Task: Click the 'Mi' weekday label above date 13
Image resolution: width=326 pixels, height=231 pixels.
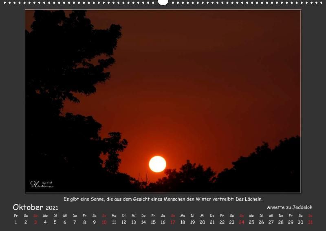Action: pyautogui.click(x=134, y=215)
